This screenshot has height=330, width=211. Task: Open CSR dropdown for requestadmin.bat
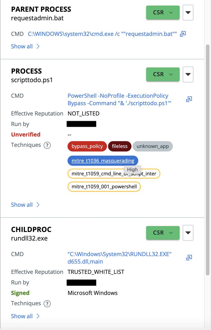pos(163,12)
